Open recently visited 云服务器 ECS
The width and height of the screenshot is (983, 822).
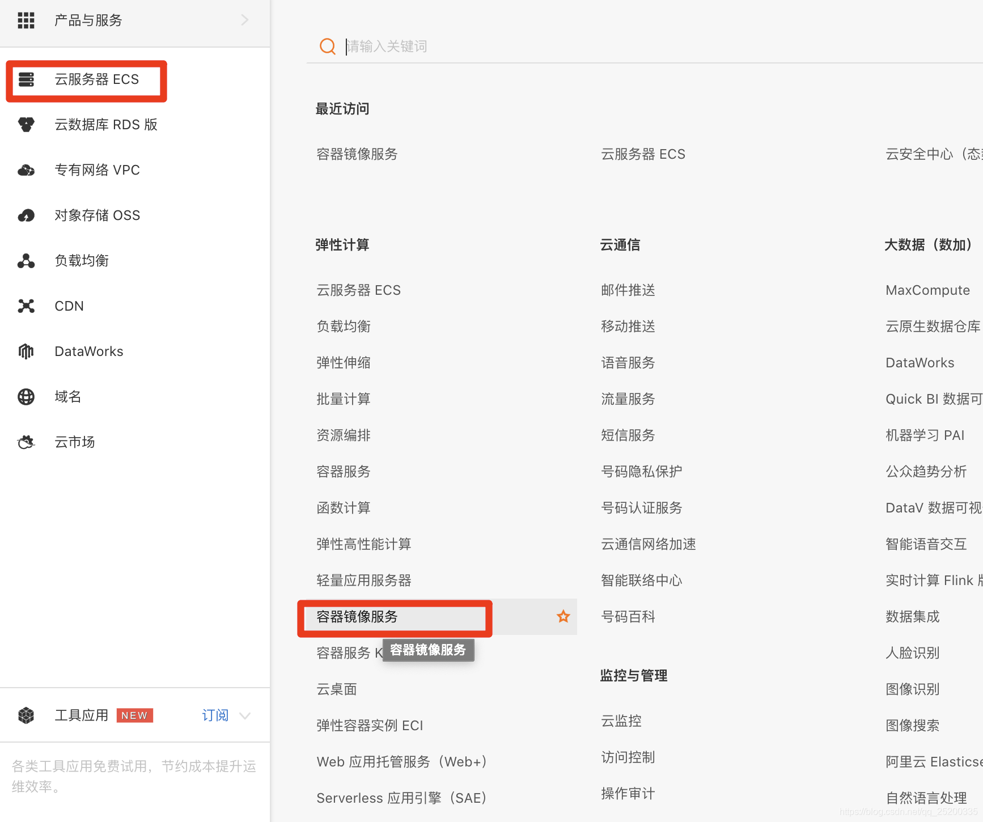tap(643, 154)
